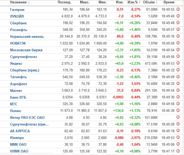Open the Газпром stock link
This screenshot has width=184, height=155.
(17, 10)
